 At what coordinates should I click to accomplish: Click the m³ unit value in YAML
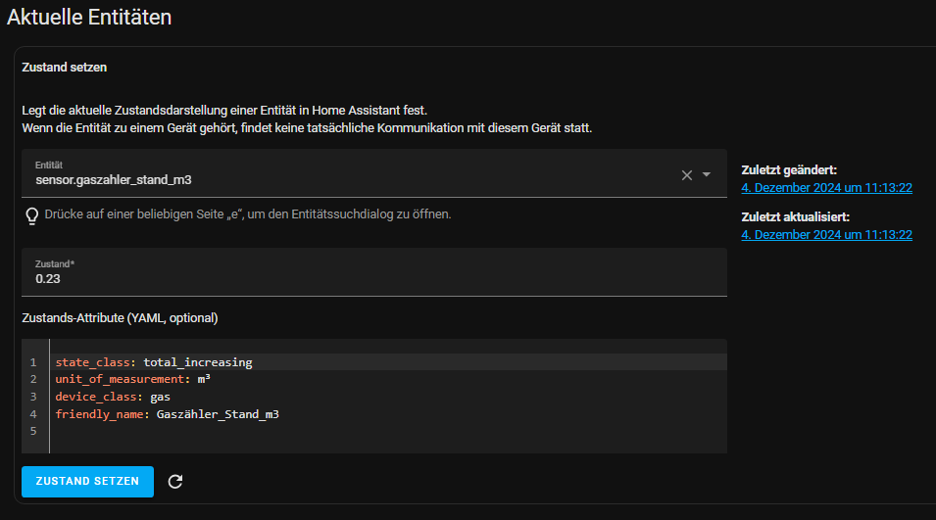pyautogui.click(x=204, y=379)
